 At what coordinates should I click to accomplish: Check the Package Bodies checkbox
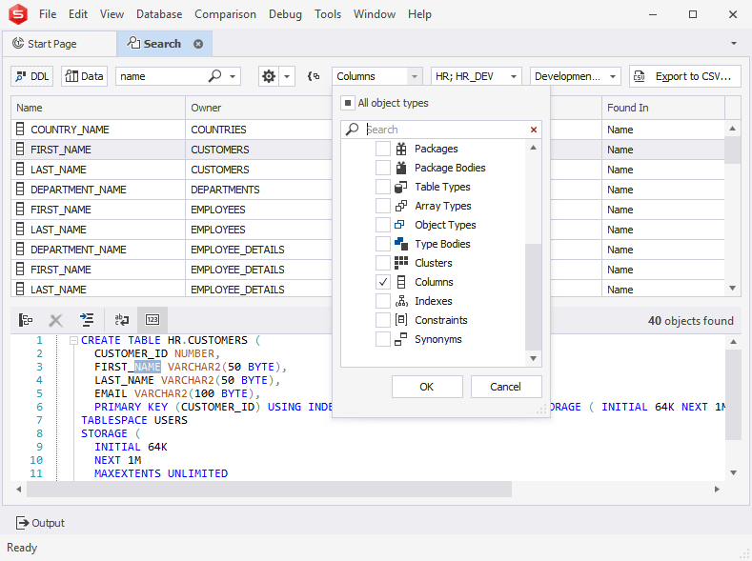[x=383, y=168]
